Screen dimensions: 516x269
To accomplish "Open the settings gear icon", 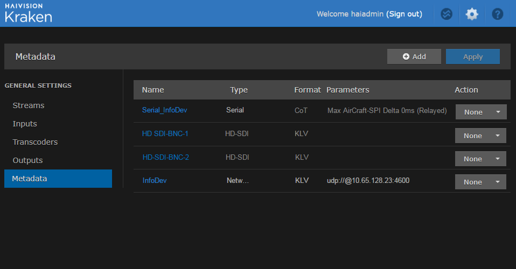I will click(x=472, y=14).
